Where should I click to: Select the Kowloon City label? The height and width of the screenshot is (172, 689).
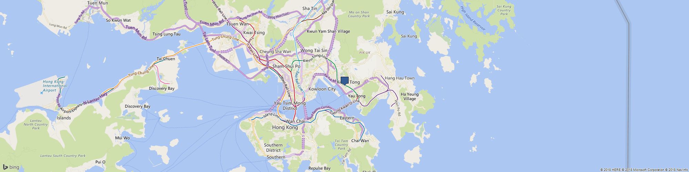(322, 89)
